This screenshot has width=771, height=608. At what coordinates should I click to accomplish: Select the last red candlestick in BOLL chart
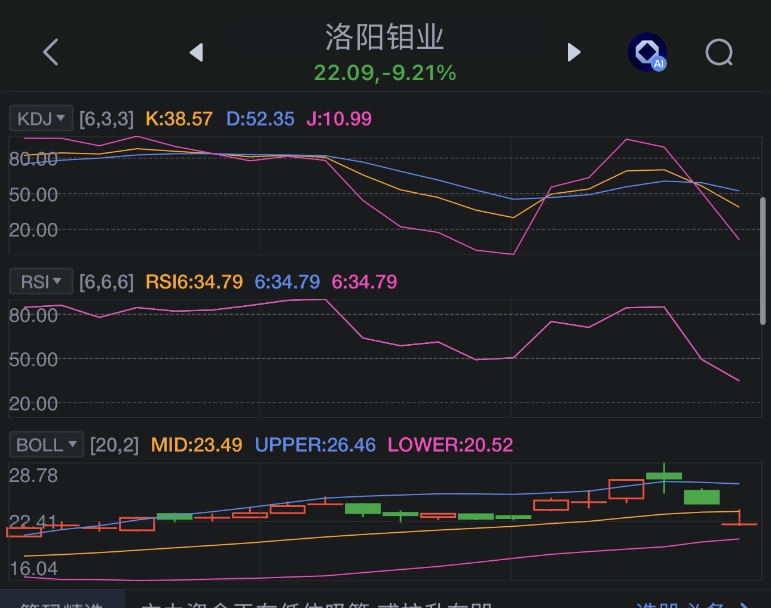pos(739,518)
